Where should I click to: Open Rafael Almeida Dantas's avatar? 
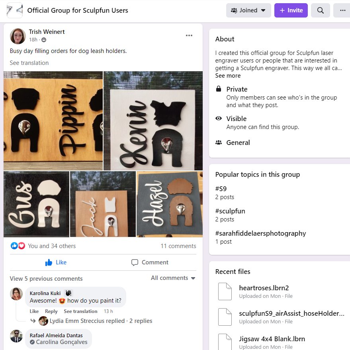(x=16, y=336)
